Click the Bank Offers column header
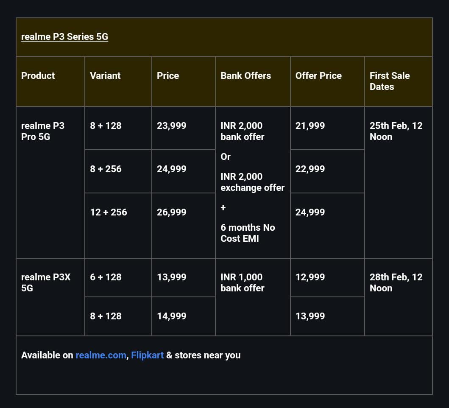 [245, 75]
